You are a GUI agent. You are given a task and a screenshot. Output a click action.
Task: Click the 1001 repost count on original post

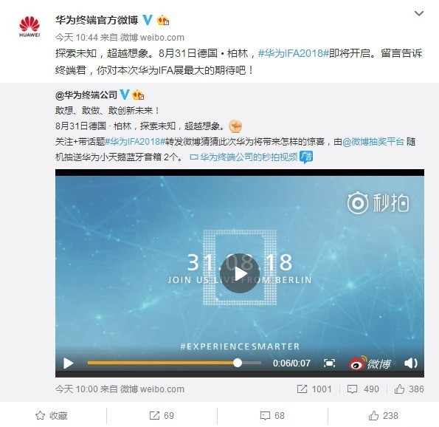point(314,389)
